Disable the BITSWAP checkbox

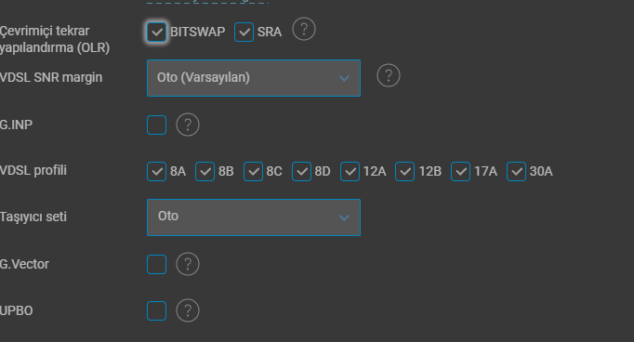(x=156, y=32)
